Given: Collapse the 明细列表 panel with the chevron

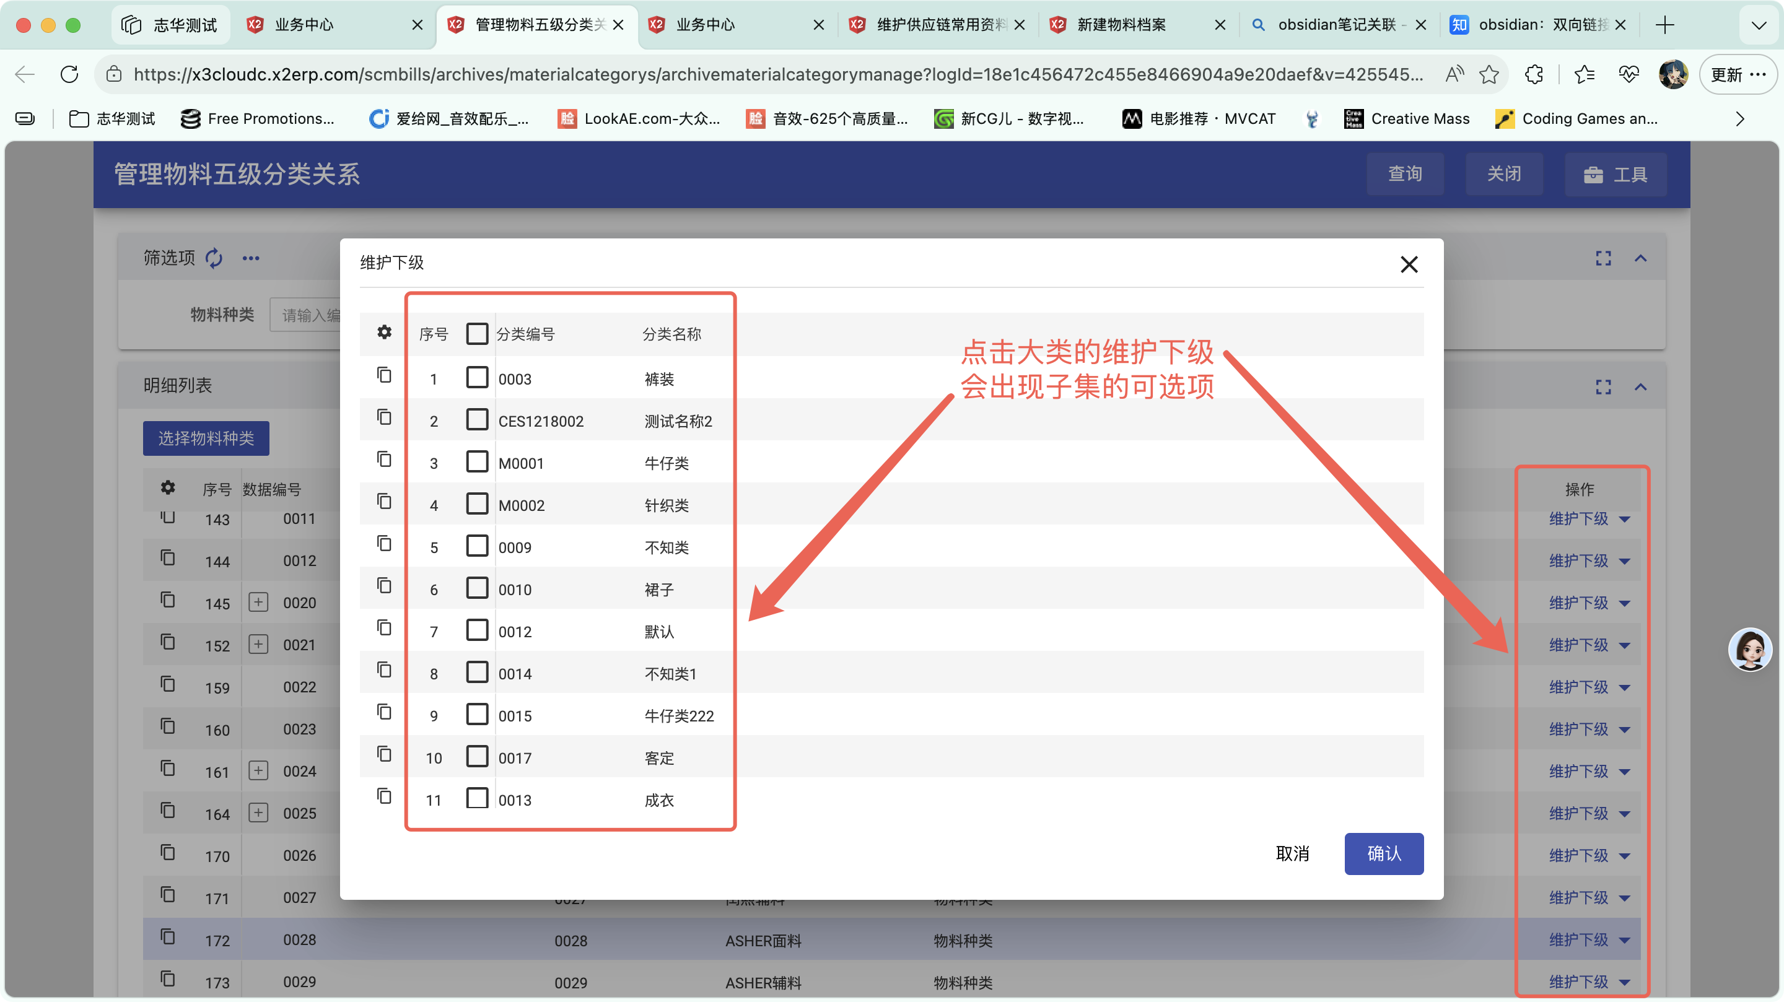Looking at the screenshot, I should click(x=1641, y=387).
